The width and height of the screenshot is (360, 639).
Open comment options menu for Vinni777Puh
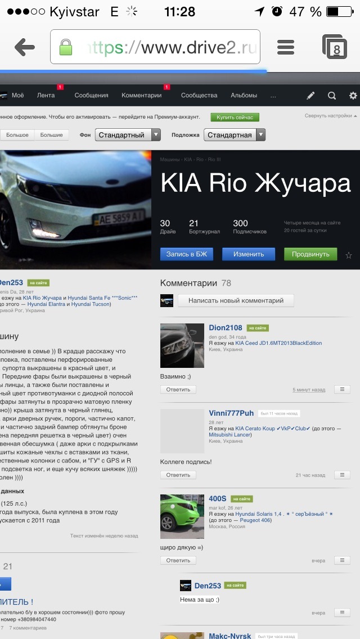342,475
